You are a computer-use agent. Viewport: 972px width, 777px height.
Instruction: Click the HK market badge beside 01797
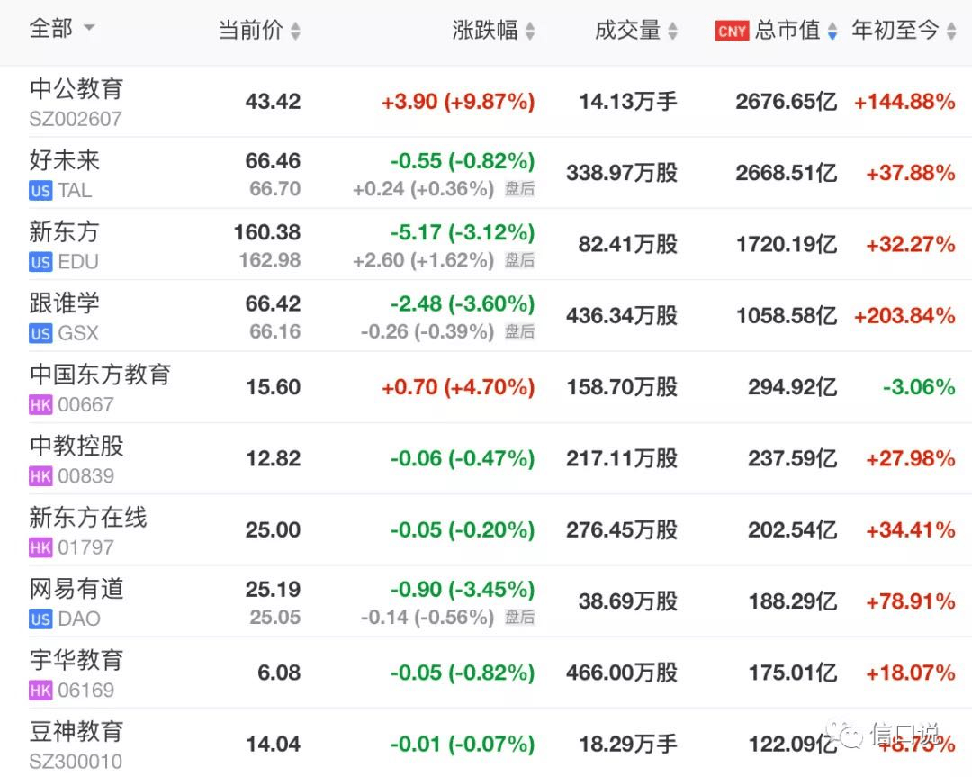(x=40, y=547)
